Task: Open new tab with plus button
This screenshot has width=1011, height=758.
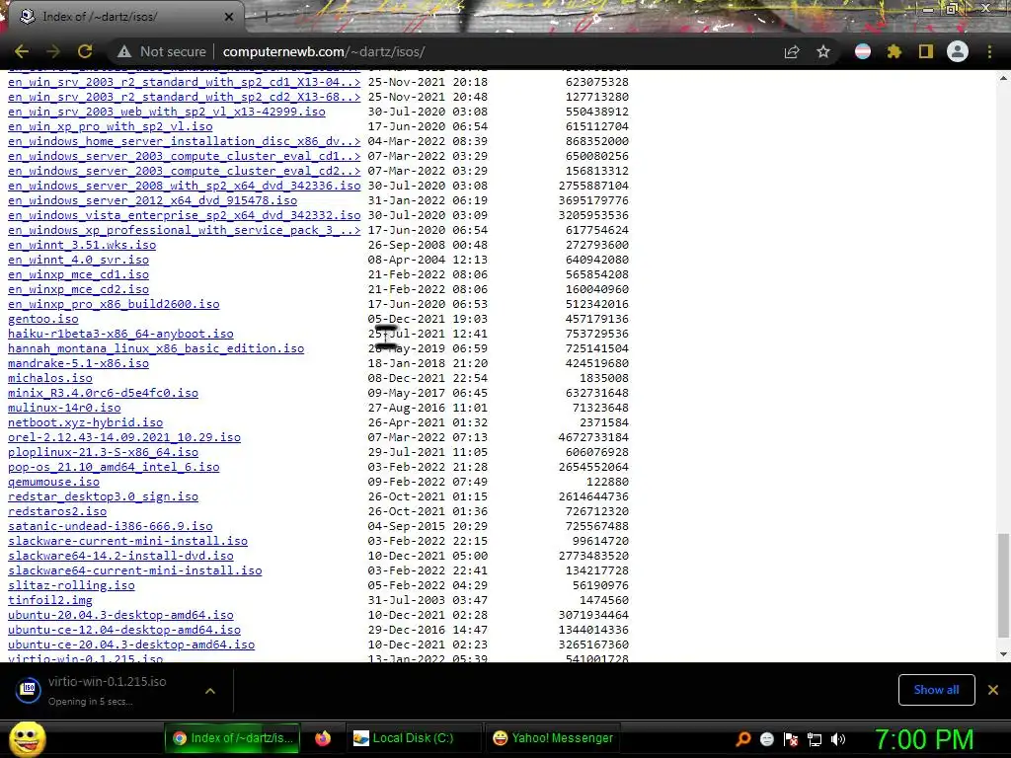Action: (x=266, y=17)
